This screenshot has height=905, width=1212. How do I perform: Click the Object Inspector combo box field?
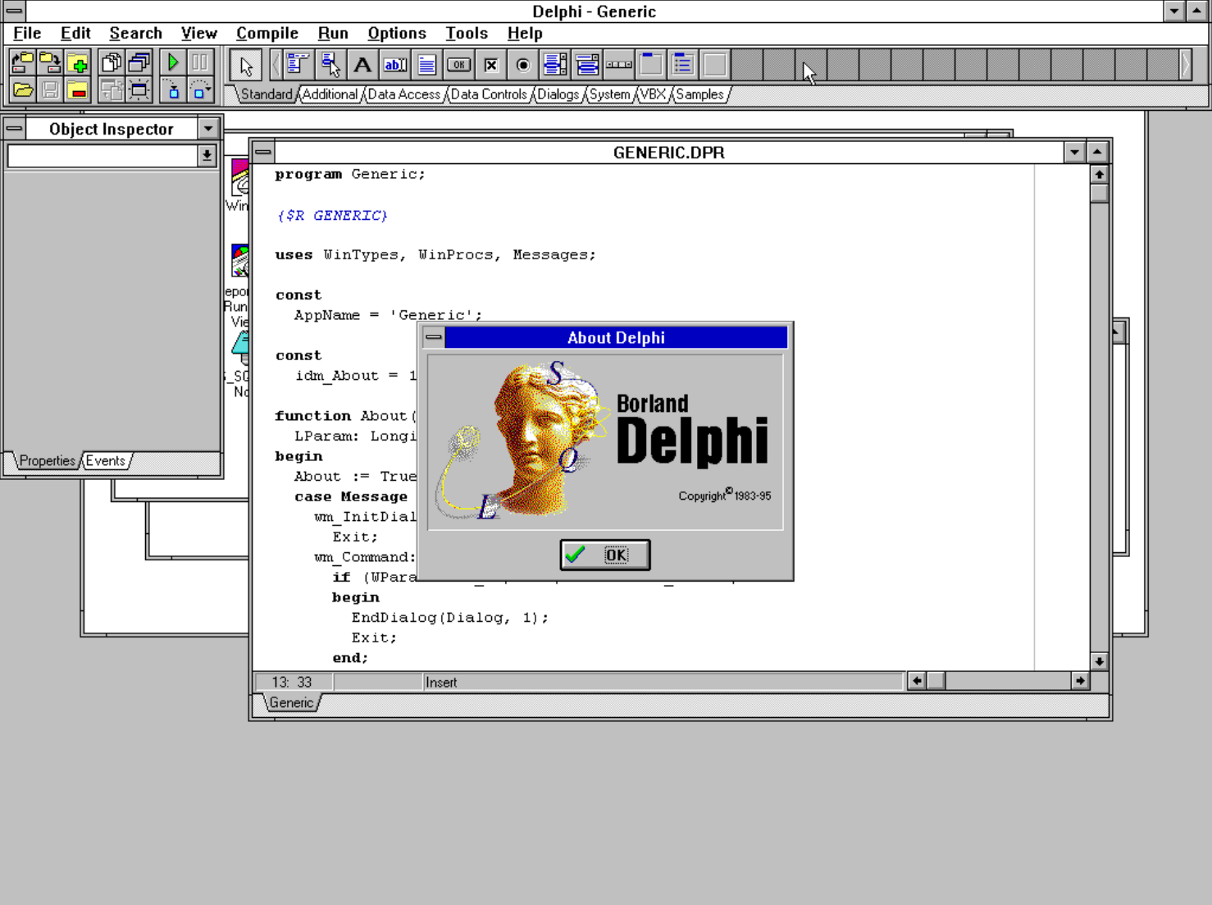click(103, 155)
